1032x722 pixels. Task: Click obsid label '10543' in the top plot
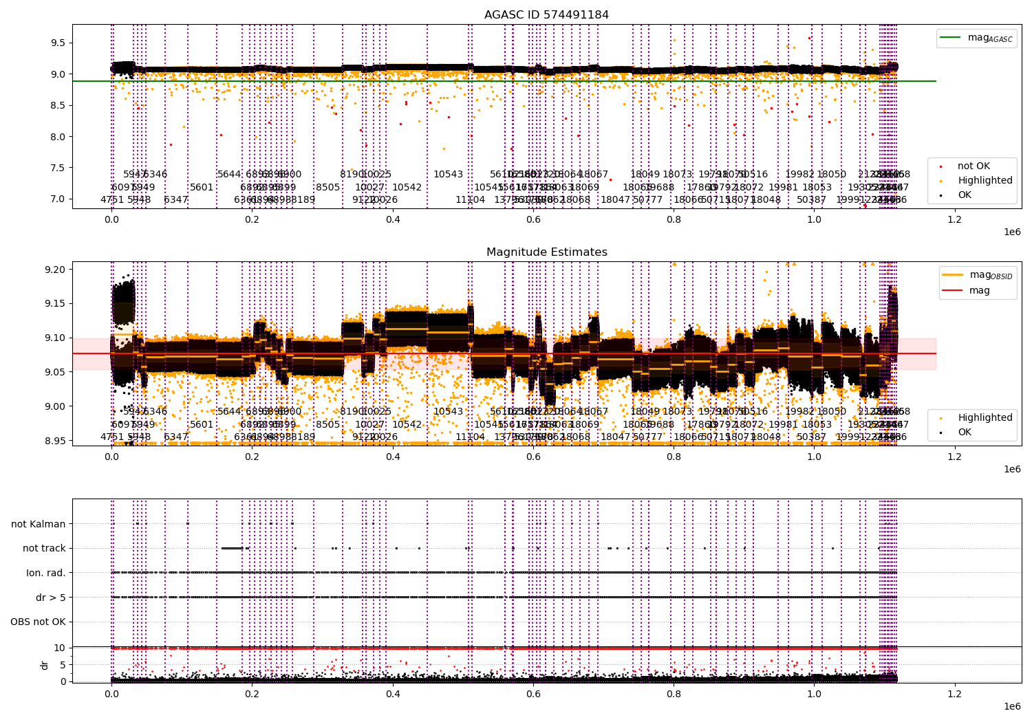pos(448,175)
